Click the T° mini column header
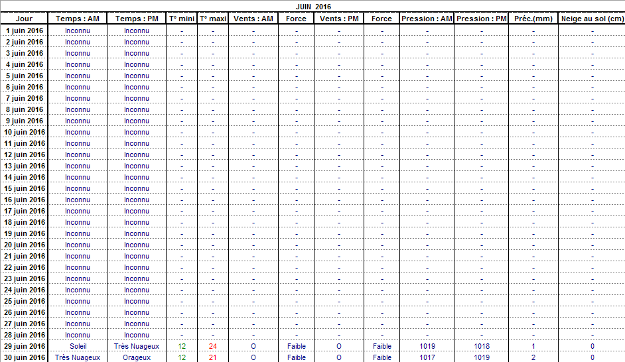 point(182,19)
